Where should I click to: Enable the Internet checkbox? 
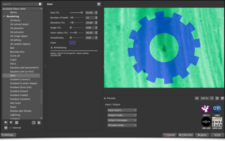pyautogui.click(x=10, y=128)
